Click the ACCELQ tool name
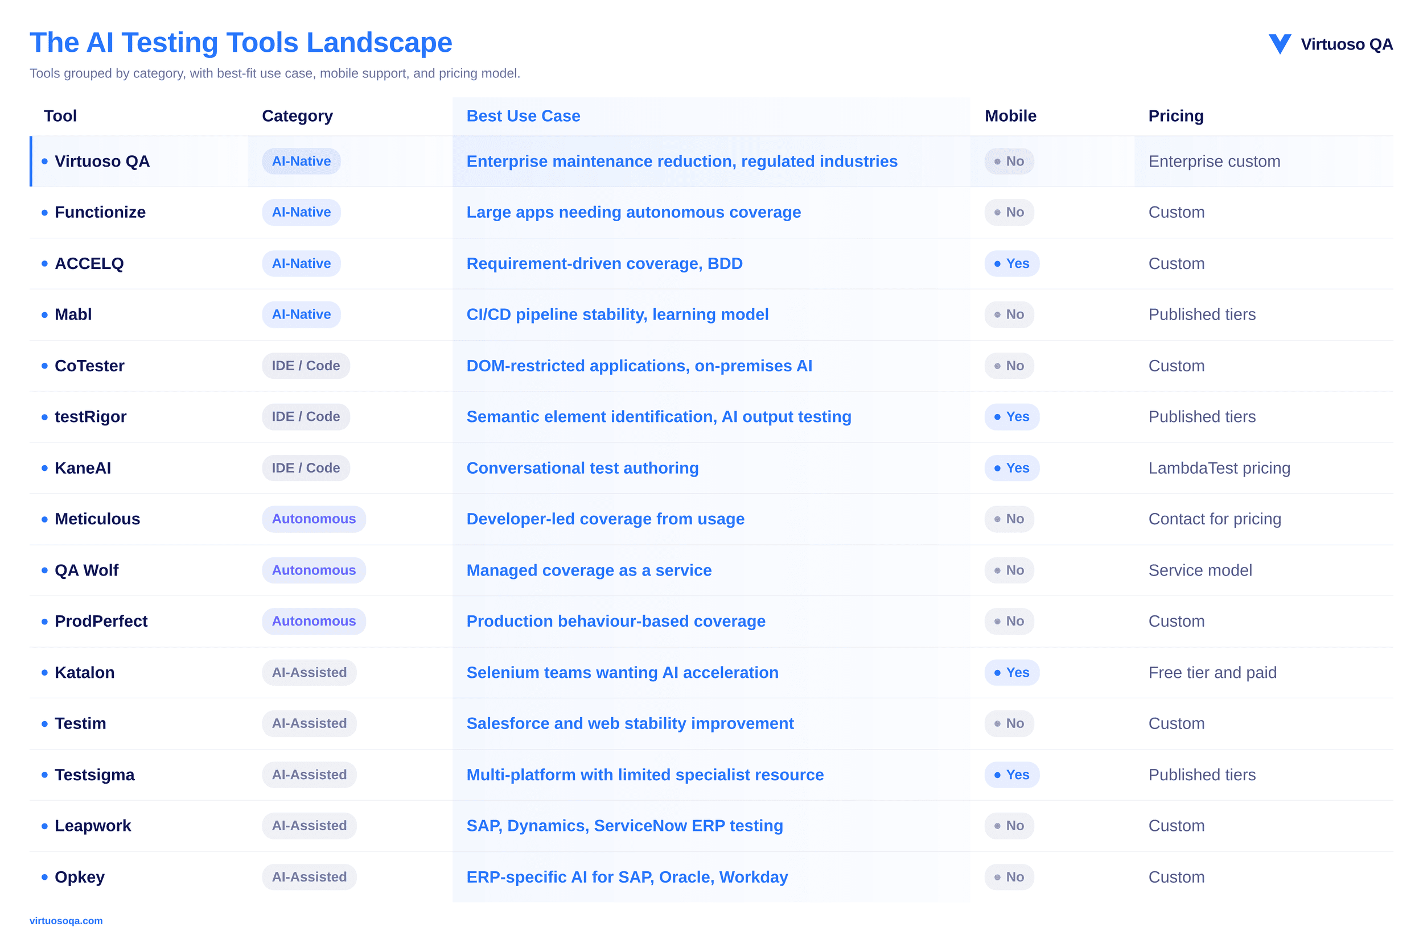1423x952 pixels. click(89, 263)
